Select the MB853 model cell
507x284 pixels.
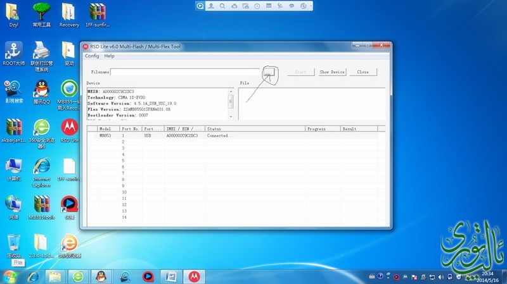105,135
